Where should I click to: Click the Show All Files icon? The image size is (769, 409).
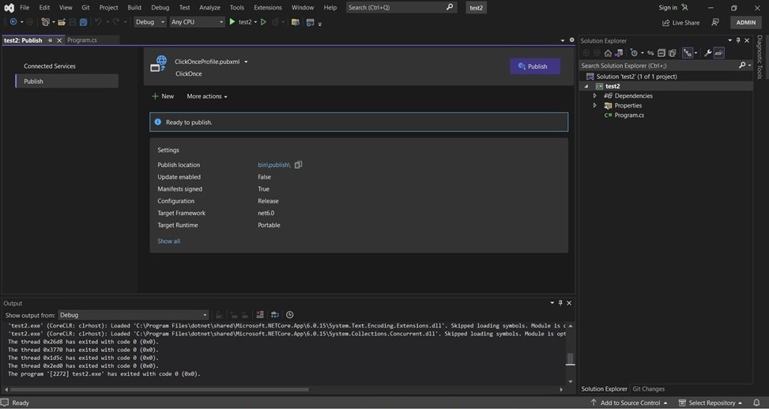(x=673, y=53)
